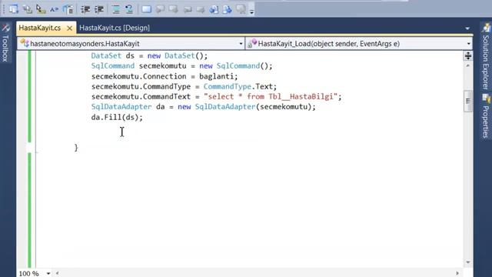Click the Increase Line Indent icon
Viewport: 492px width, 277px height.
pos(99,9)
